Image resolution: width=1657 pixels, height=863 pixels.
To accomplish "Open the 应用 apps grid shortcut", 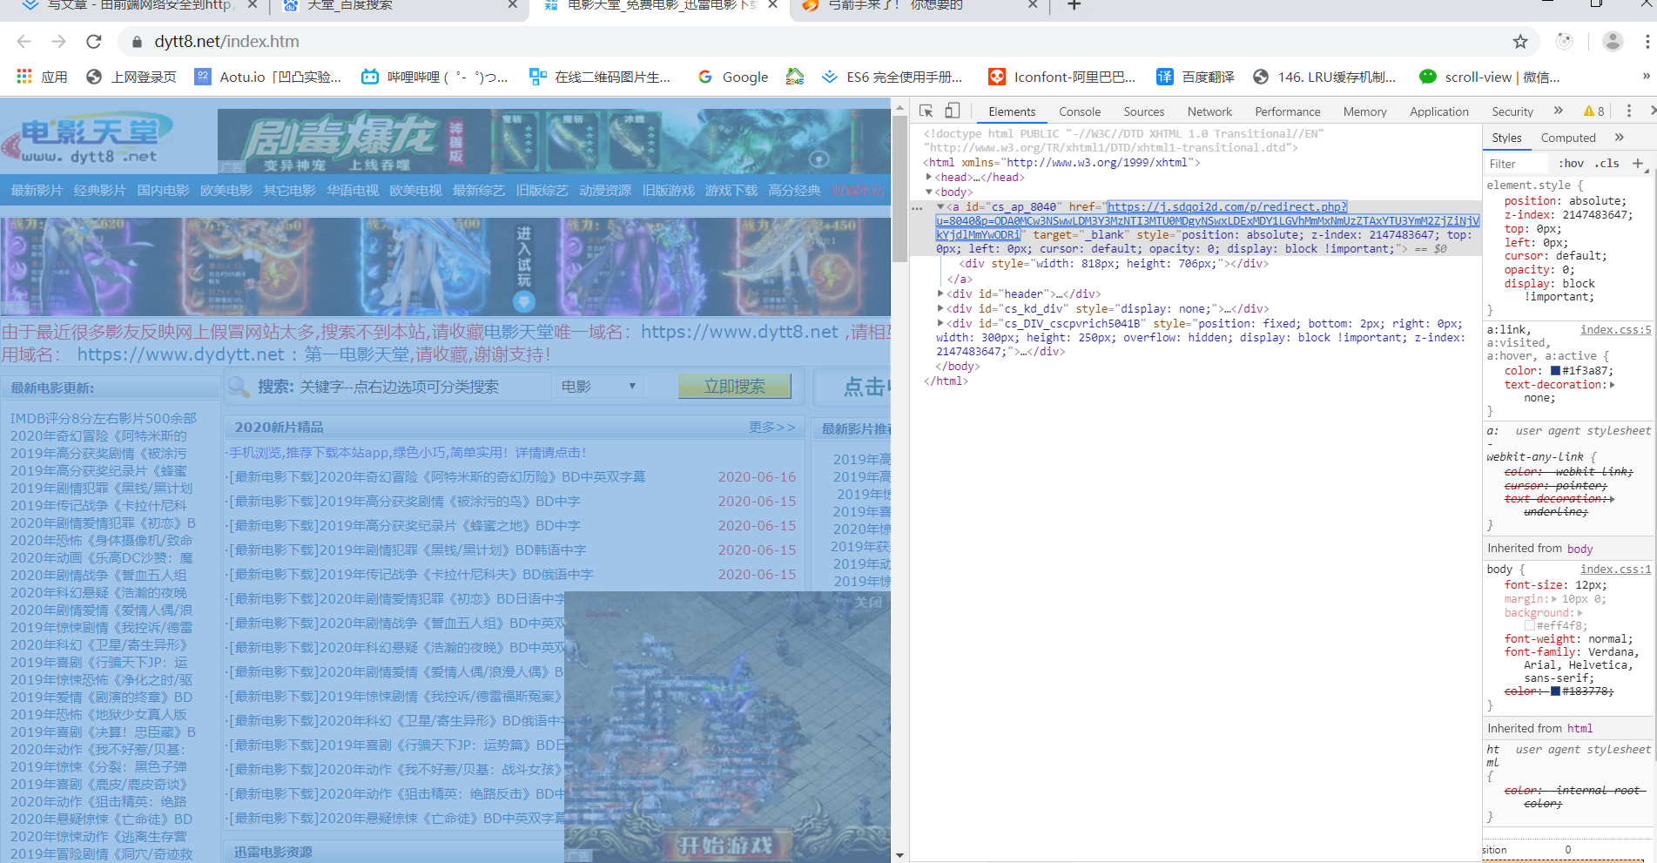I will [42, 77].
